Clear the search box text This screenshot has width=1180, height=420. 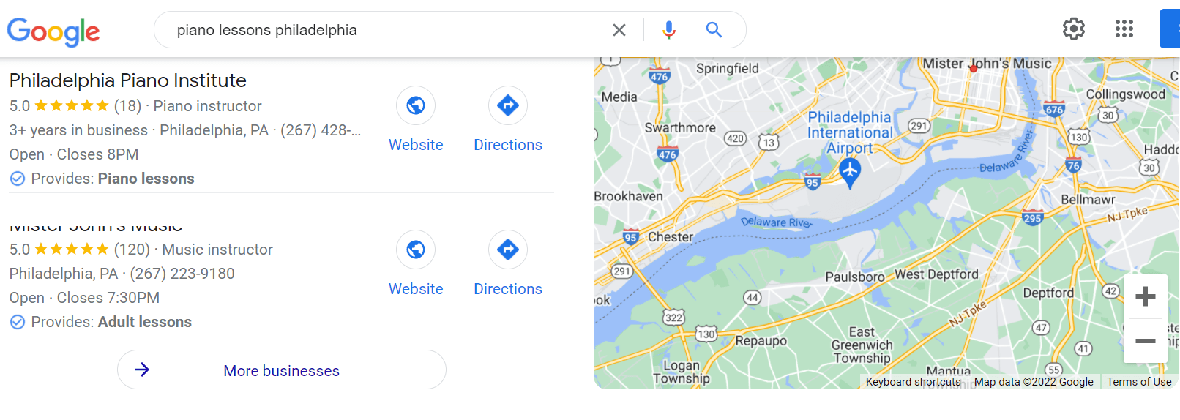[619, 30]
